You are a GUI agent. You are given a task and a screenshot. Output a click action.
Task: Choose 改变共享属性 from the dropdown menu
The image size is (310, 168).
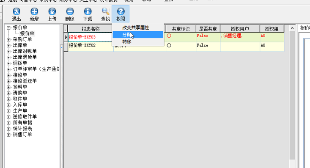click(x=138, y=28)
